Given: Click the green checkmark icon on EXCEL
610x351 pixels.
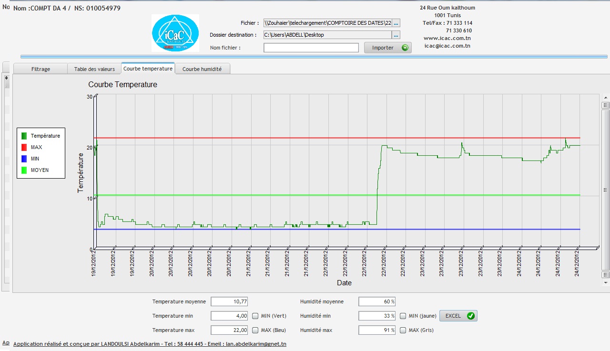Looking at the screenshot, I should [471, 316].
